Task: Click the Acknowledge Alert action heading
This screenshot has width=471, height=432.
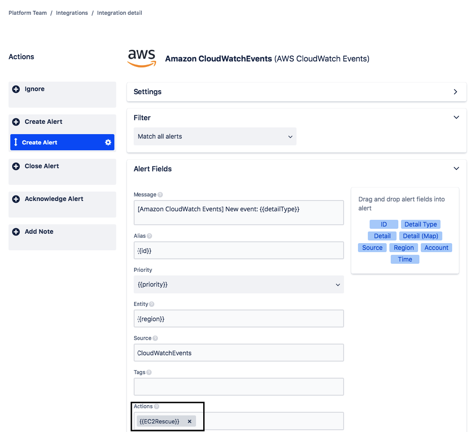Action: tap(54, 199)
